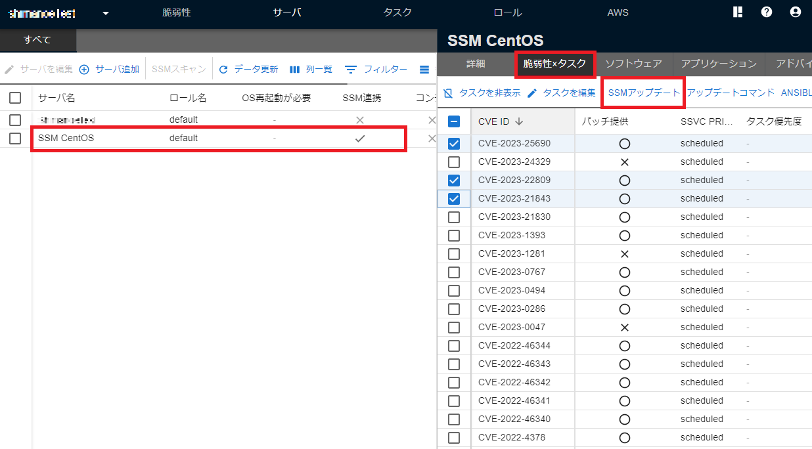
Task: Click the パッチ提供 column header
Action: [x=605, y=121]
